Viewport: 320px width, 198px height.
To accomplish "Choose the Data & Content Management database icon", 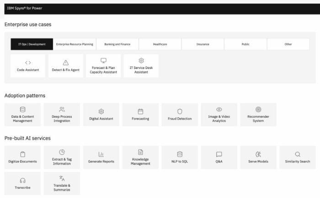I will [22, 109].
